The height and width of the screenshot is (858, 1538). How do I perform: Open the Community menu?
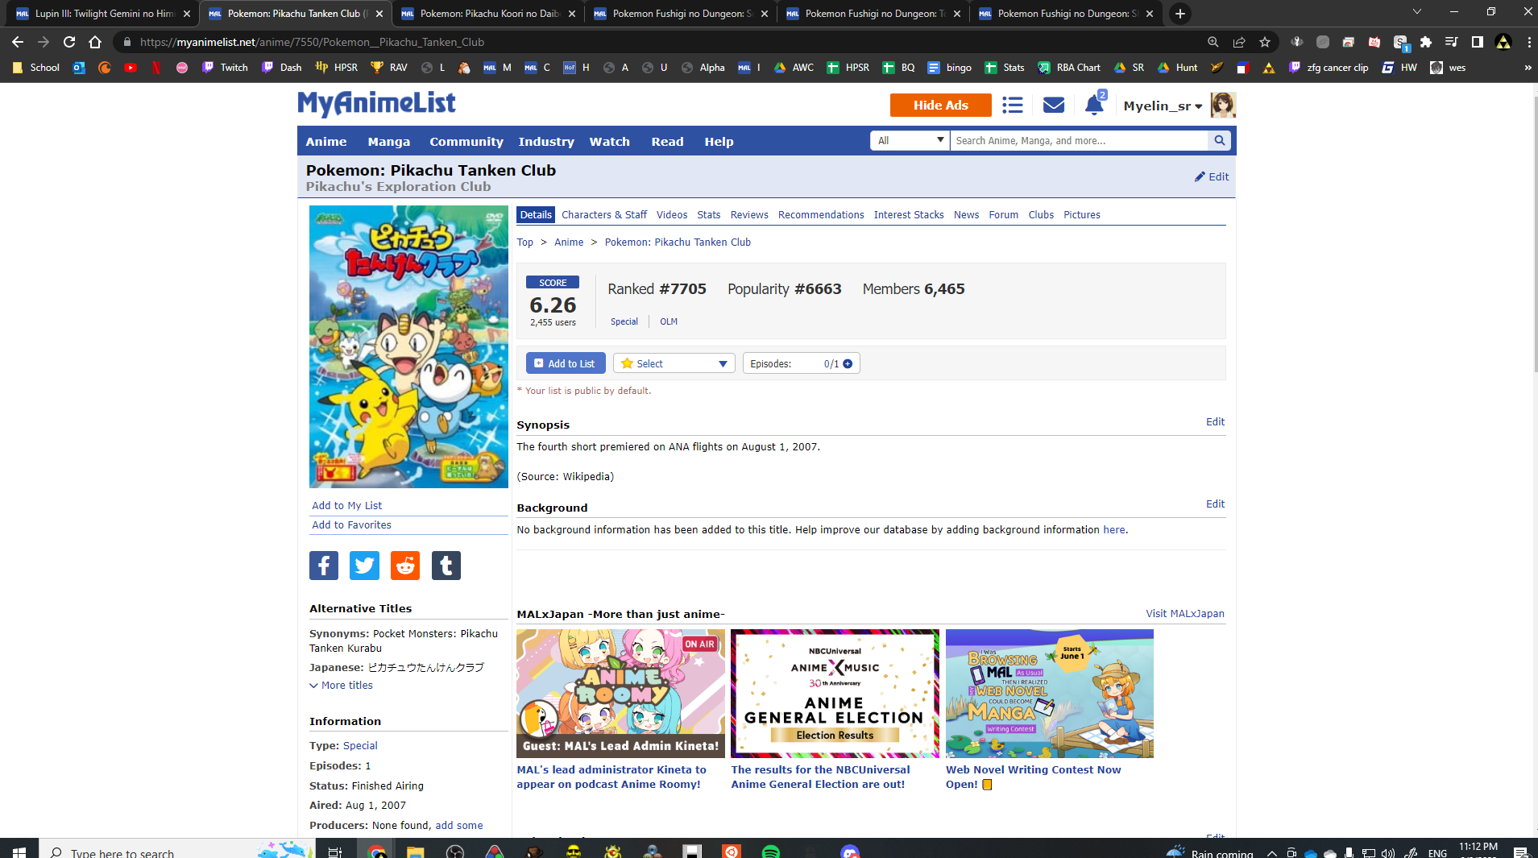[466, 142]
